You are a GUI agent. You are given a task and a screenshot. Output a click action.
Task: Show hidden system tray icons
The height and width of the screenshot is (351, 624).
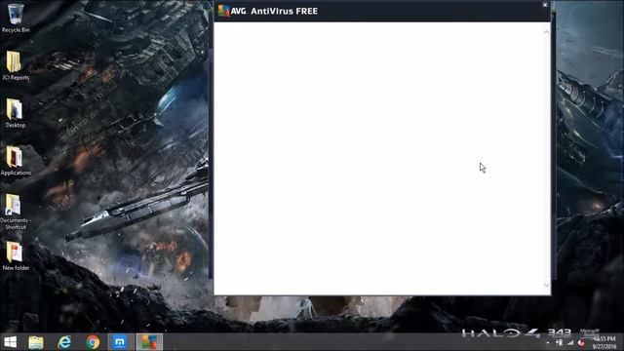[548, 342]
